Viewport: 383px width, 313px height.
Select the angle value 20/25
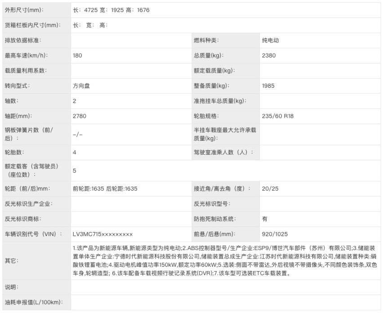coord(270,188)
